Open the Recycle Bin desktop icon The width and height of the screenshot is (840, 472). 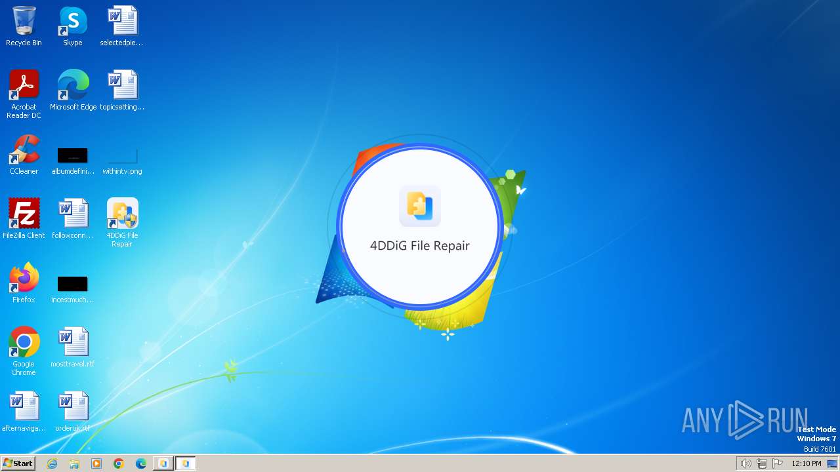pyautogui.click(x=24, y=26)
